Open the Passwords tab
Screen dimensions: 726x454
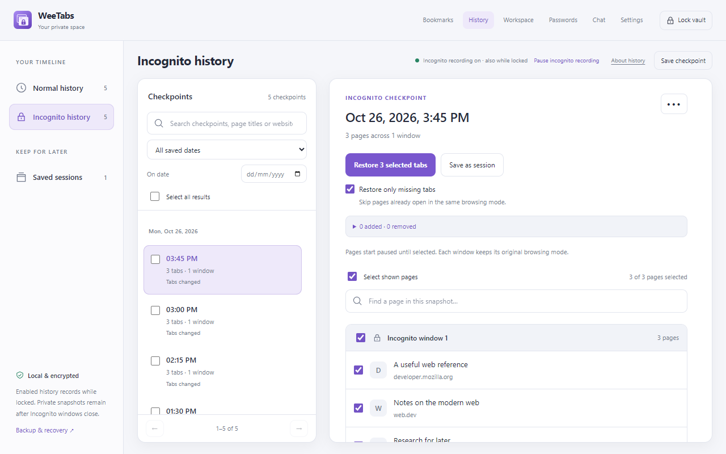coord(563,20)
